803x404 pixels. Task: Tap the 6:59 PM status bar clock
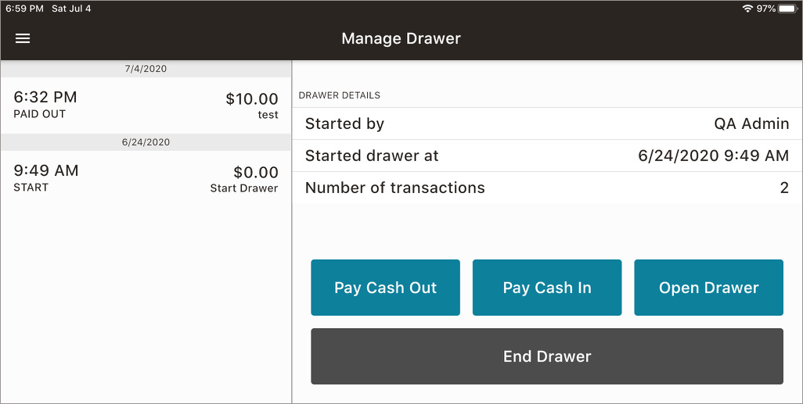pyautogui.click(x=24, y=9)
